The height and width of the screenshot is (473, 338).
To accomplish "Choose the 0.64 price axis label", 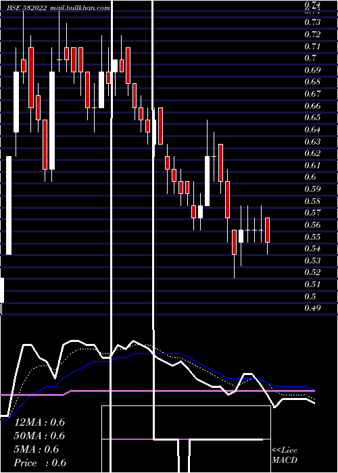I will [312, 130].
